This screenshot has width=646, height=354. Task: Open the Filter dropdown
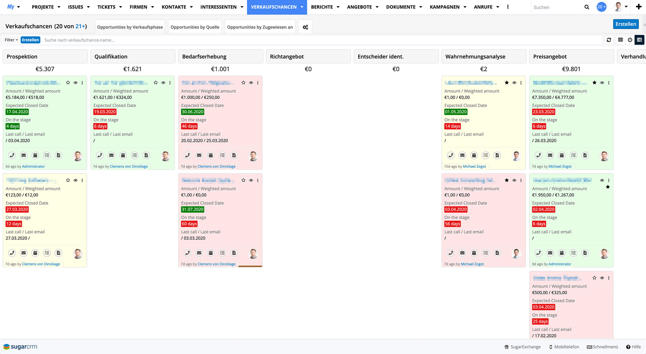pyautogui.click(x=11, y=40)
